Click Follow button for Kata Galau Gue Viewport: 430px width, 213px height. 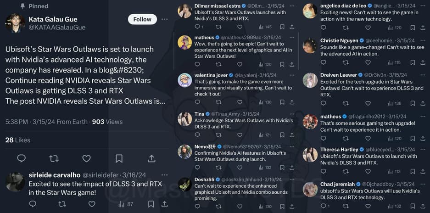point(142,19)
